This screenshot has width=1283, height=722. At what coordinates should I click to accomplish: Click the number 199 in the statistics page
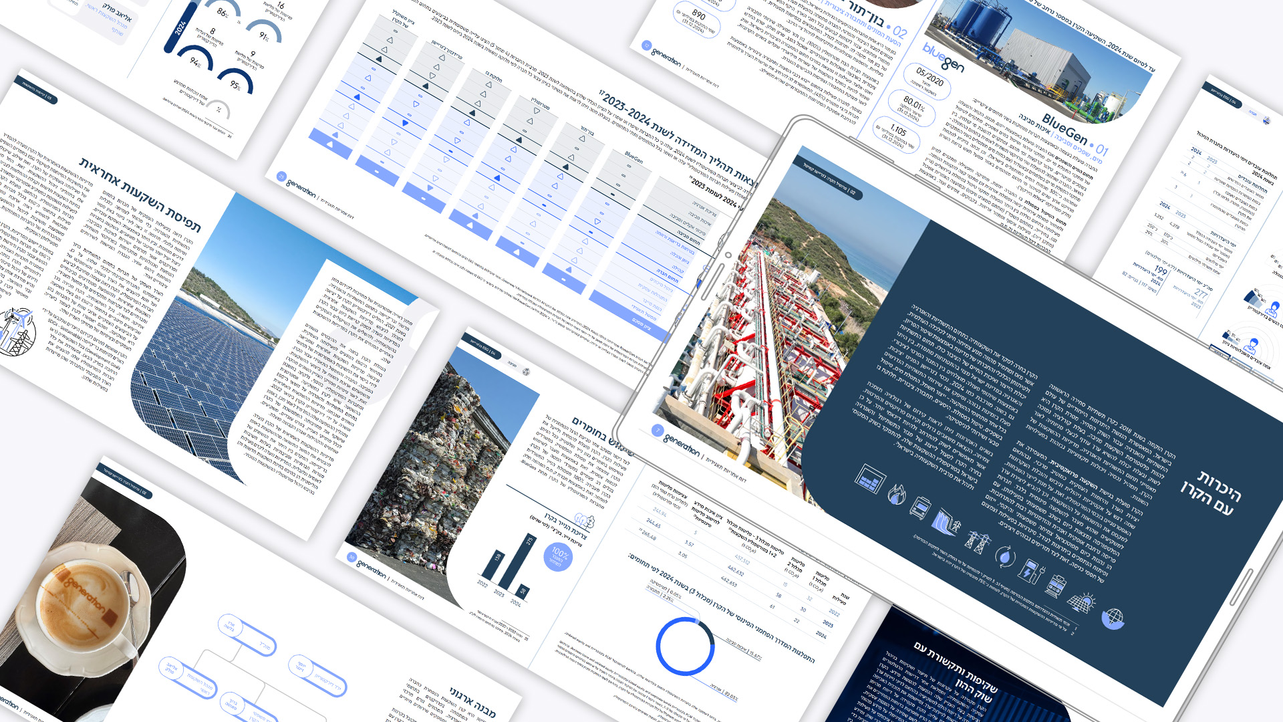point(1161,270)
